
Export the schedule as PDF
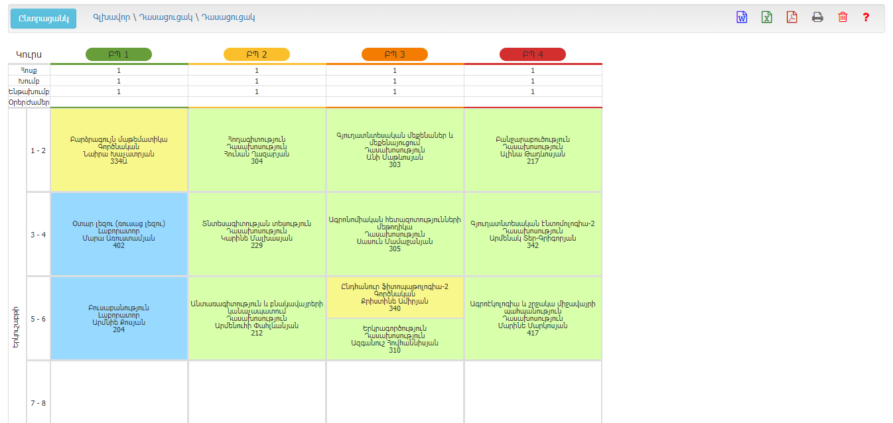point(791,18)
